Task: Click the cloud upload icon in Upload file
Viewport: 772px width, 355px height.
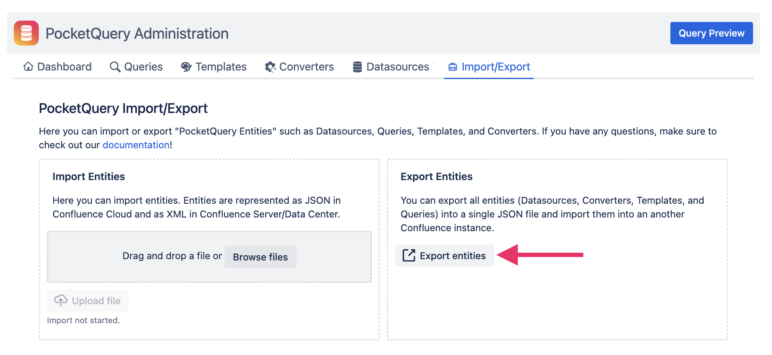Action: [61, 300]
